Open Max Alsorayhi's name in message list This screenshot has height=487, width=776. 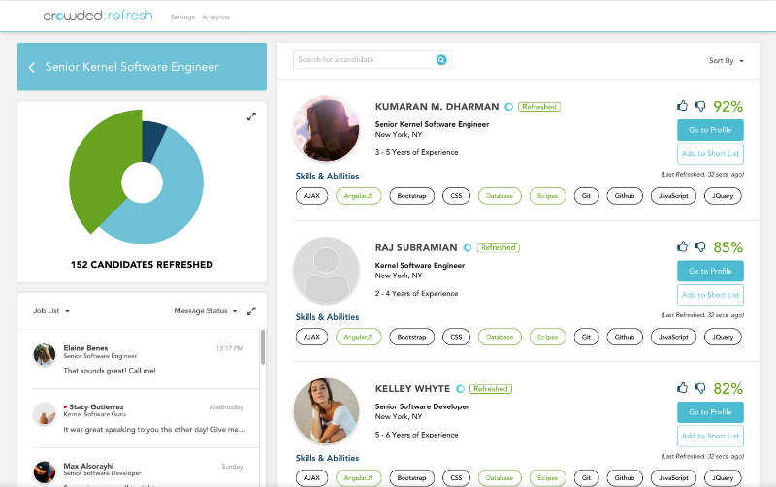coord(88,466)
